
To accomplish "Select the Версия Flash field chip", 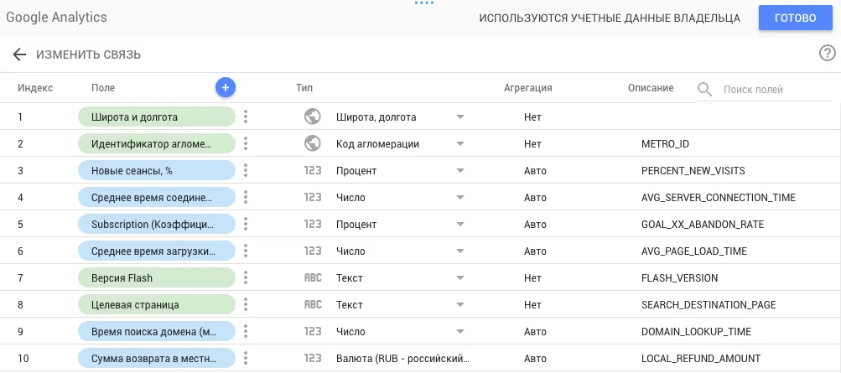I will 157,277.
